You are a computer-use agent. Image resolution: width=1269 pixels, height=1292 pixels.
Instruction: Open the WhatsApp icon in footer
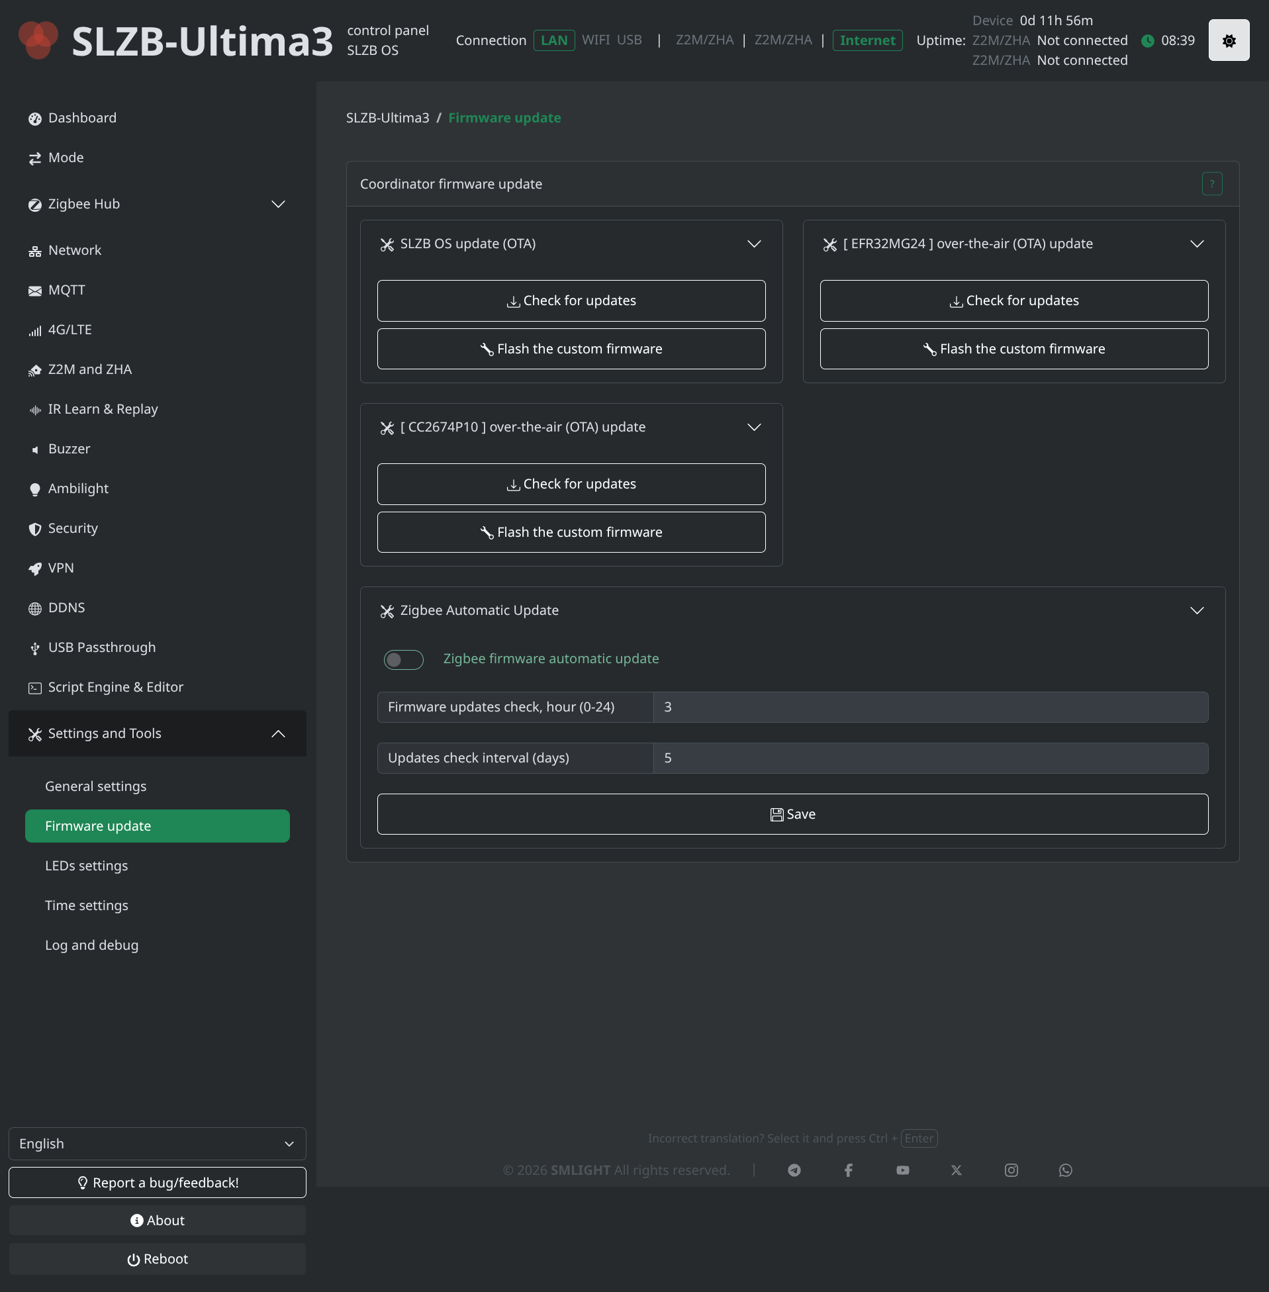[x=1066, y=1170]
